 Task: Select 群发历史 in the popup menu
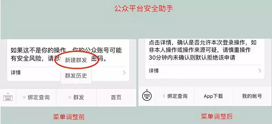pos(76,76)
